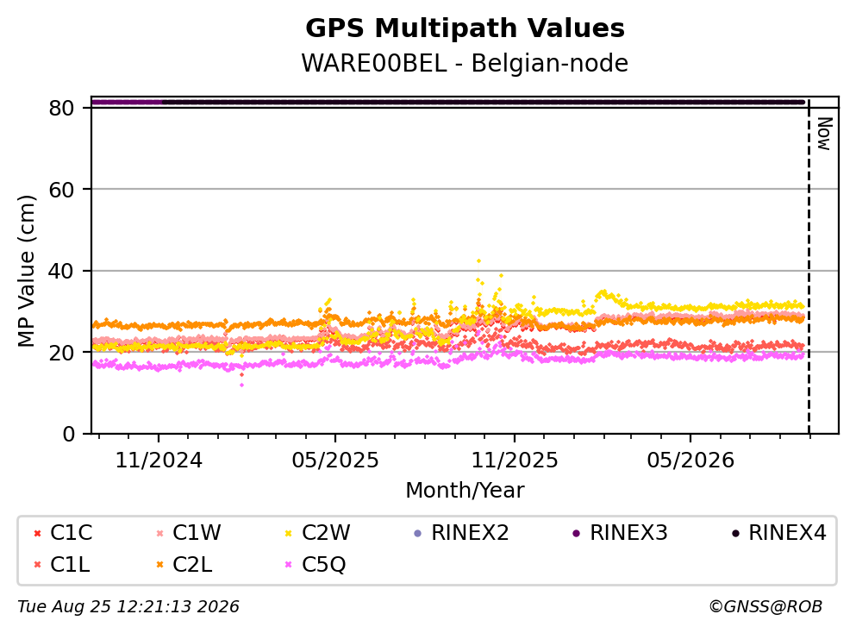Click the C5Q magenta legend marker

coord(289,565)
